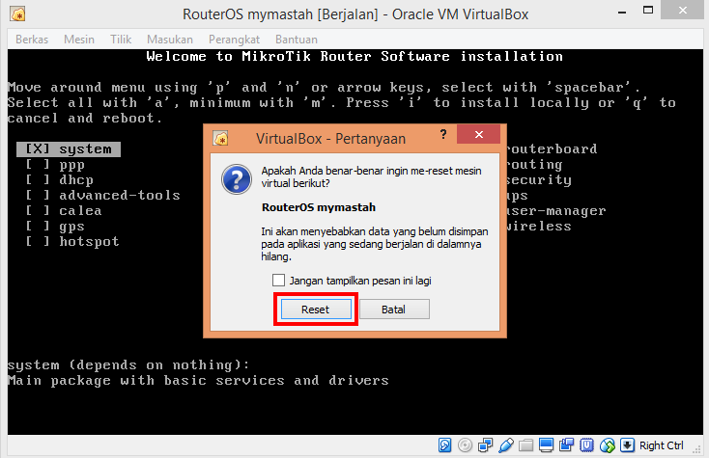Click the 'routing' package text

click(x=535, y=164)
